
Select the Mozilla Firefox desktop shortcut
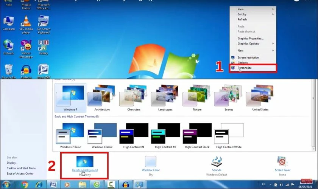[26, 5]
